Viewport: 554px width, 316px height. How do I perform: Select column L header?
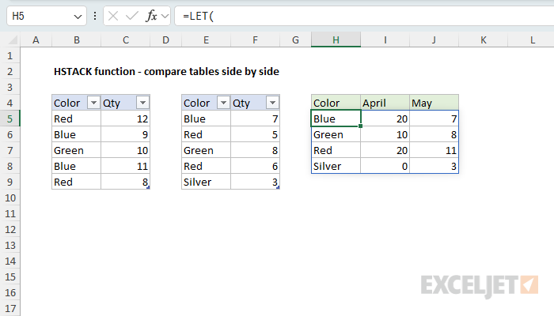point(532,39)
